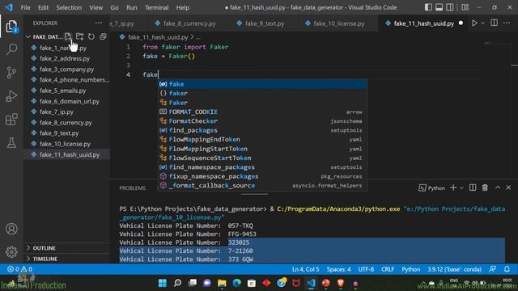
Task: Open the Search view in activity bar
Action: [11, 49]
